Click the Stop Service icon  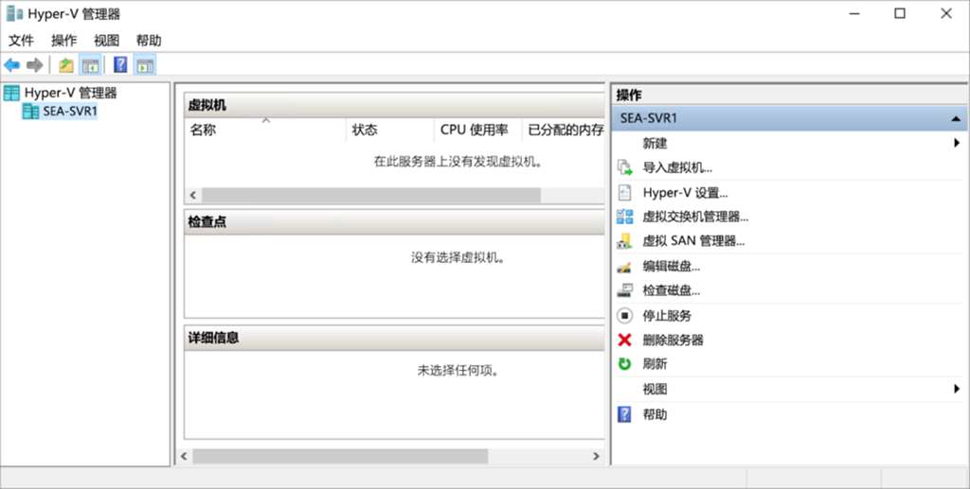624,316
